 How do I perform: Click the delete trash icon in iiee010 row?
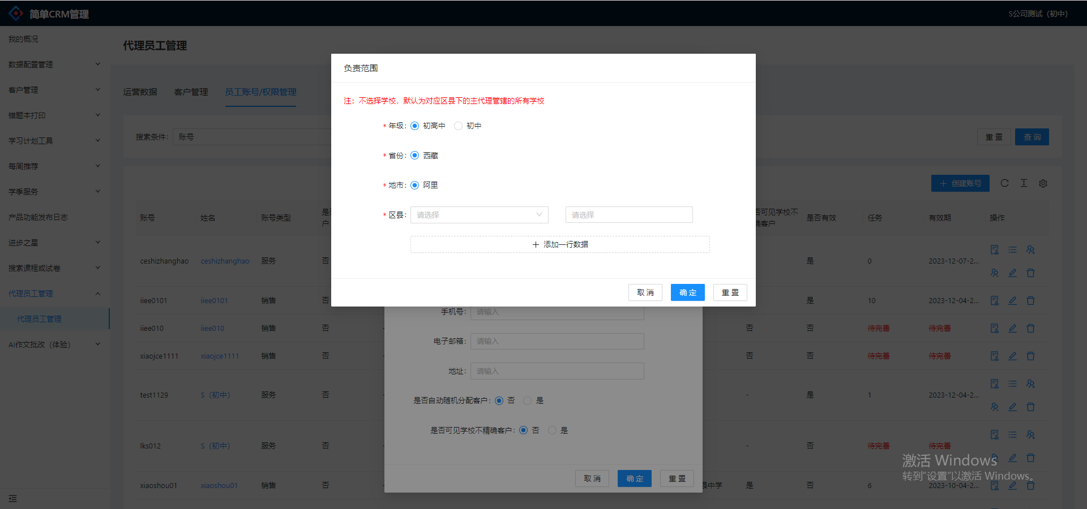click(x=1030, y=328)
